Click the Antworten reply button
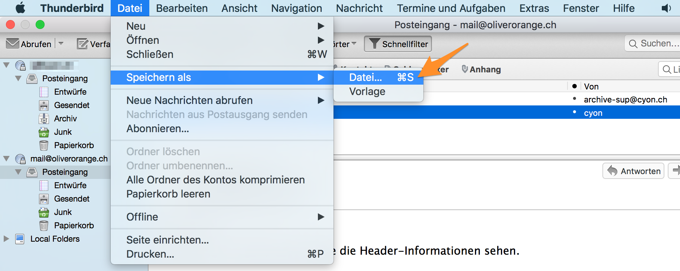This screenshot has height=271, width=680. (633, 171)
